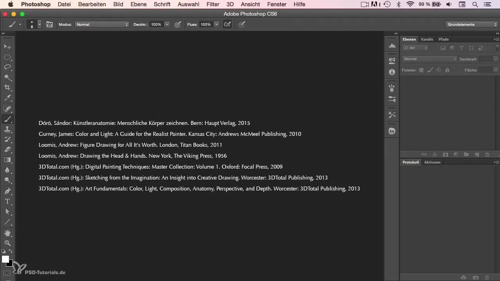The image size is (500, 281).
Task: Toggle the brush panel button in options bar
Action: [x=50, y=24]
